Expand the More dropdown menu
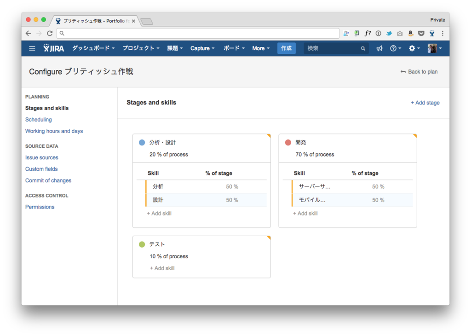 point(261,48)
